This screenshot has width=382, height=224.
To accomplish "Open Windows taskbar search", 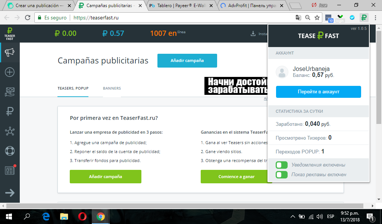I will tap(27, 217).
